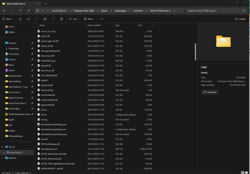The image size is (250, 174).
Task: Share the selected file with the Share icon
Action: pyautogui.click(x=53, y=19)
